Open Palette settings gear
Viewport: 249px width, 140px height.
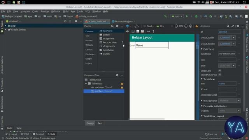tap(117, 26)
